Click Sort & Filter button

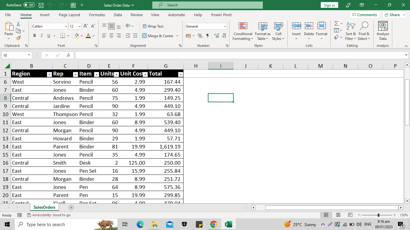point(351,31)
